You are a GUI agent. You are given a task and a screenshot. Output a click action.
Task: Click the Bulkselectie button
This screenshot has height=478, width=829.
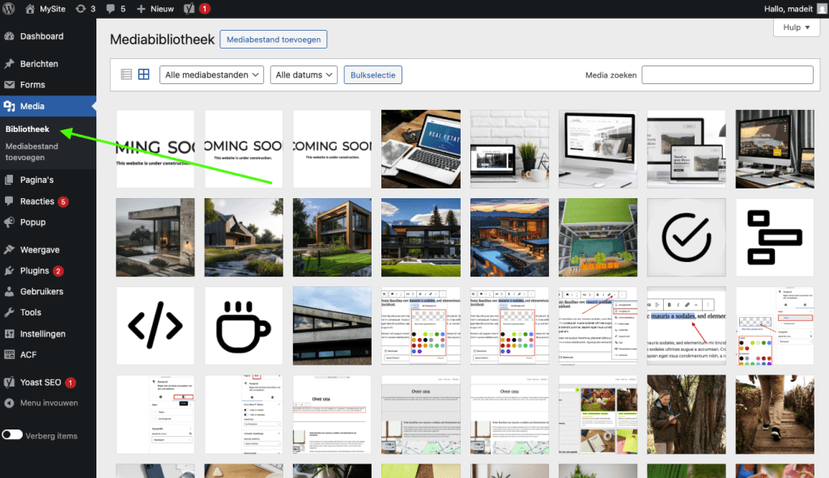(372, 74)
